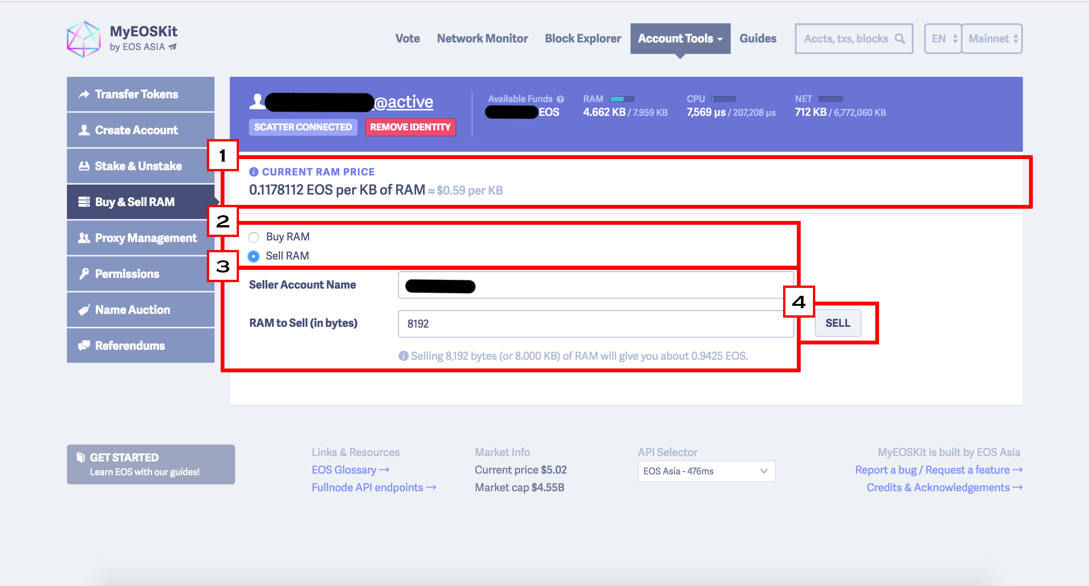Click the Stake & Unstake icon
The image size is (1089, 586).
coord(84,166)
